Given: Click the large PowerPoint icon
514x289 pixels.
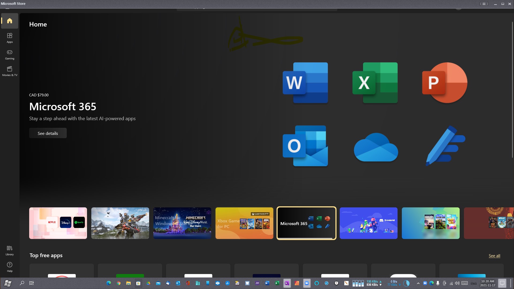Looking at the screenshot, I should (x=445, y=83).
